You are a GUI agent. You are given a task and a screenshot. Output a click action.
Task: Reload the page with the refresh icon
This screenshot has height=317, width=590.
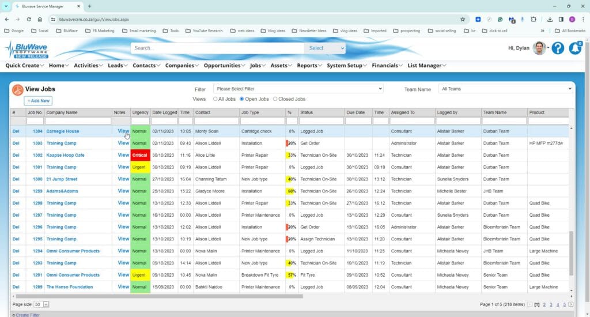click(29, 19)
